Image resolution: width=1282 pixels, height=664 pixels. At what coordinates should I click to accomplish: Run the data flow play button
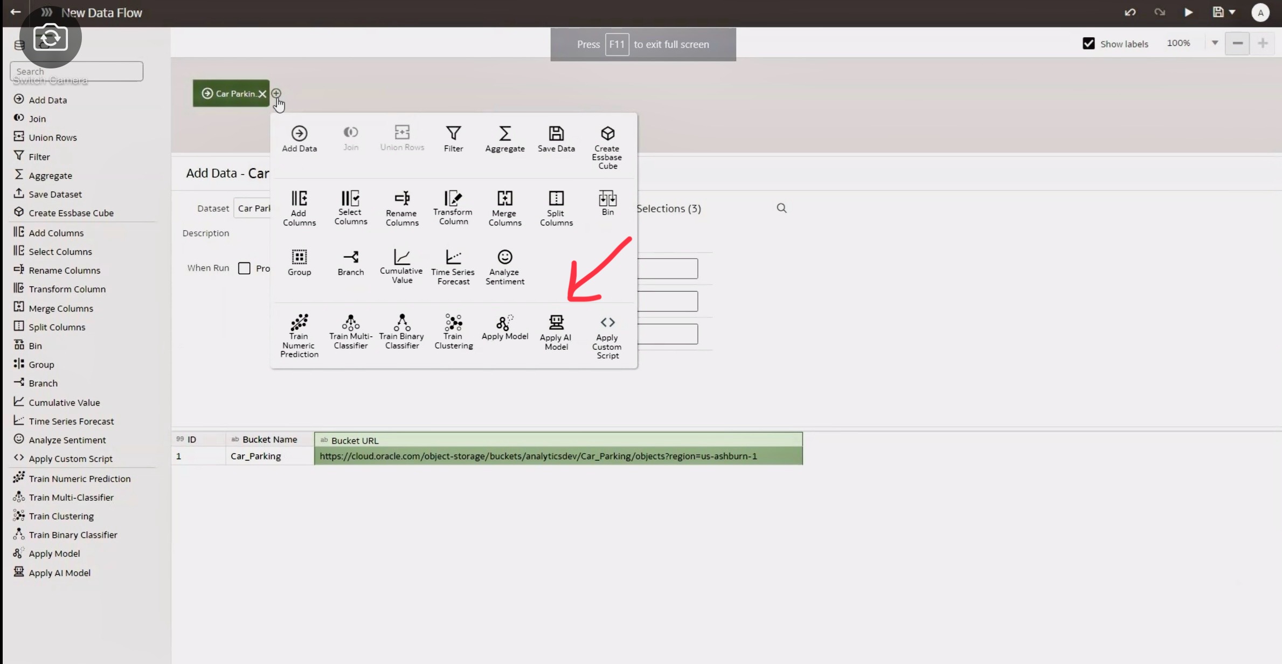1188,12
